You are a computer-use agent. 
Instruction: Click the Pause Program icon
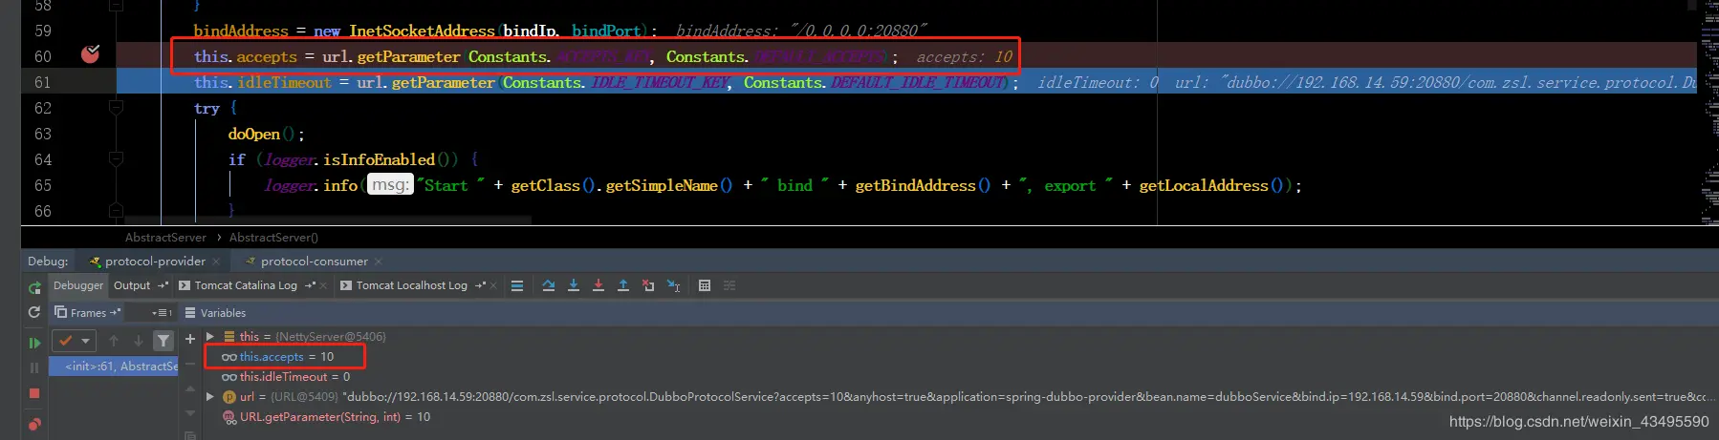pos(34,367)
